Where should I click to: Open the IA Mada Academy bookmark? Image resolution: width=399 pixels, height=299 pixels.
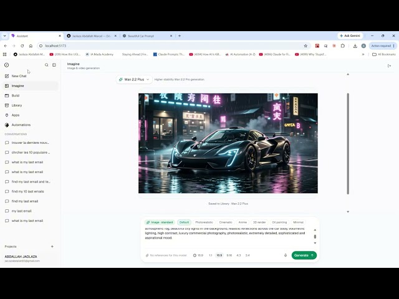point(100,54)
